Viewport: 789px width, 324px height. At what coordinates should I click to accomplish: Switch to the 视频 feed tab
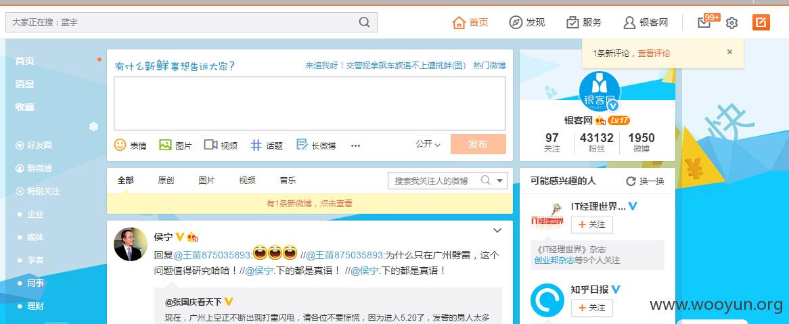click(x=247, y=180)
